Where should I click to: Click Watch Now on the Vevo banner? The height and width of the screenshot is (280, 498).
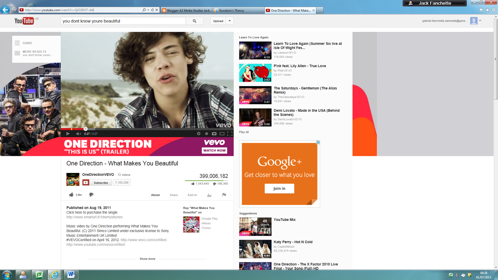[214, 151]
